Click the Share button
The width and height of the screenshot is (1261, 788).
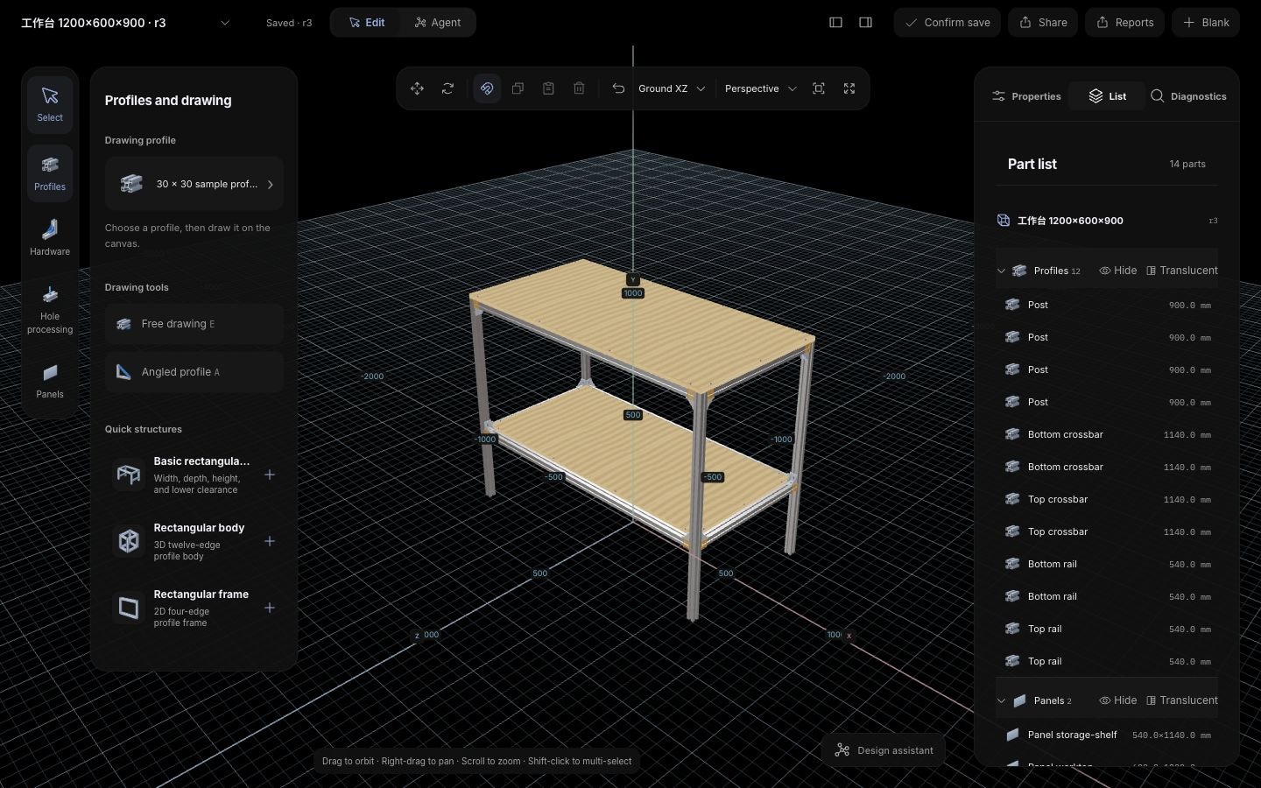pos(1043,23)
